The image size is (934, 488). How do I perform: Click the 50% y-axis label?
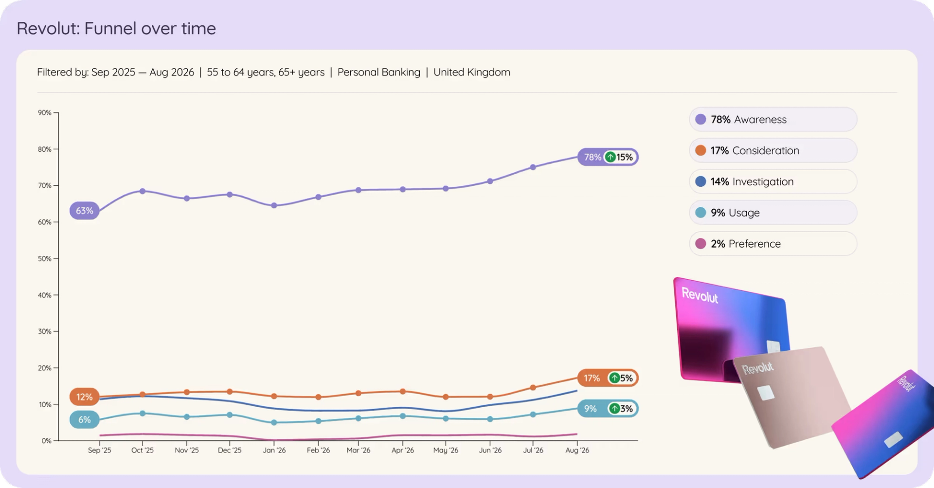pos(45,258)
